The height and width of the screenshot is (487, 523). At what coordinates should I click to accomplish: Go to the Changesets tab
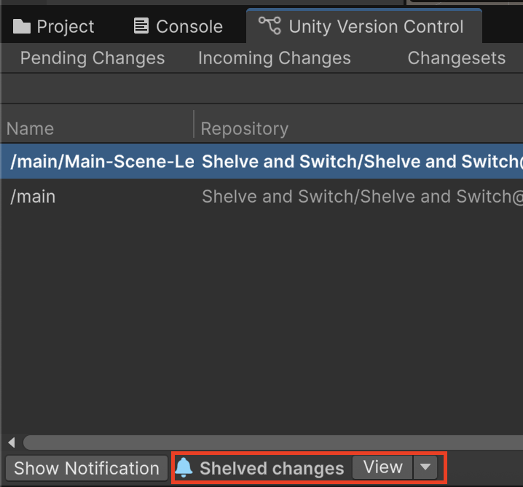[x=456, y=58]
